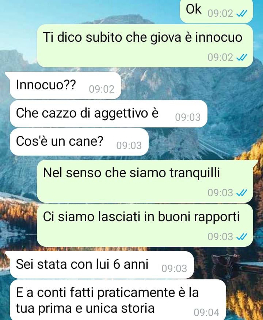The height and width of the screenshot is (320, 263).
Task: Tap the 09:02 timestamp on 'Innocuo??'
Action: click(x=102, y=89)
